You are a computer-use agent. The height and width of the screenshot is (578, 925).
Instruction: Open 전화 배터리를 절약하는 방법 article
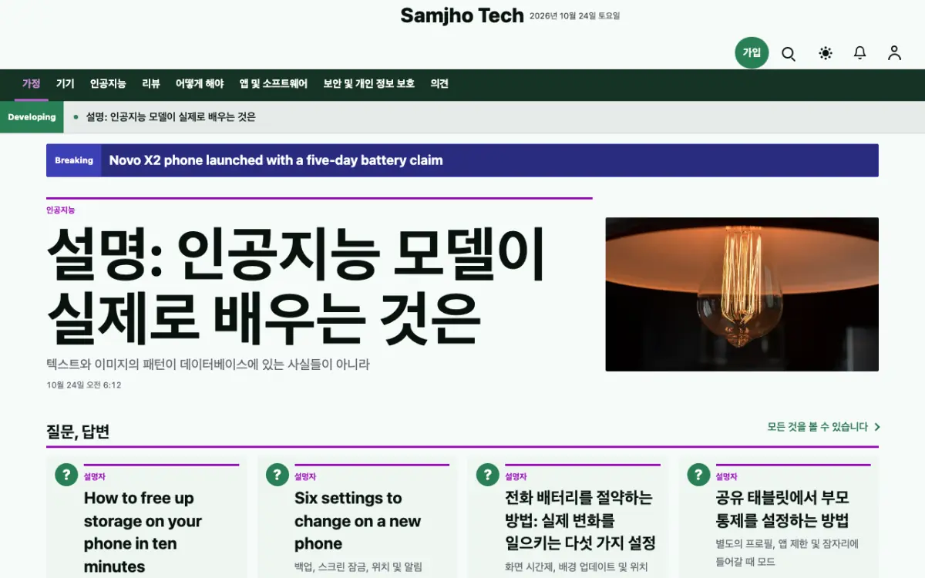580,521
